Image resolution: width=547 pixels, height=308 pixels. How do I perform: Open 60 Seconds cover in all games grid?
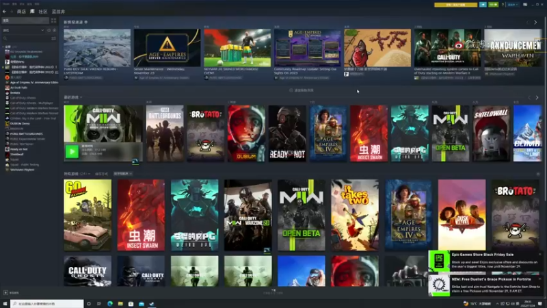tap(88, 215)
